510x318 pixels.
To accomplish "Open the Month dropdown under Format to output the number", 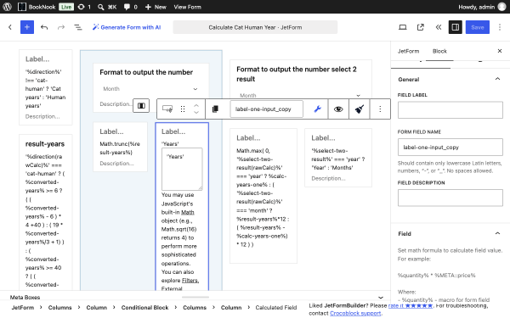I will [x=151, y=89].
